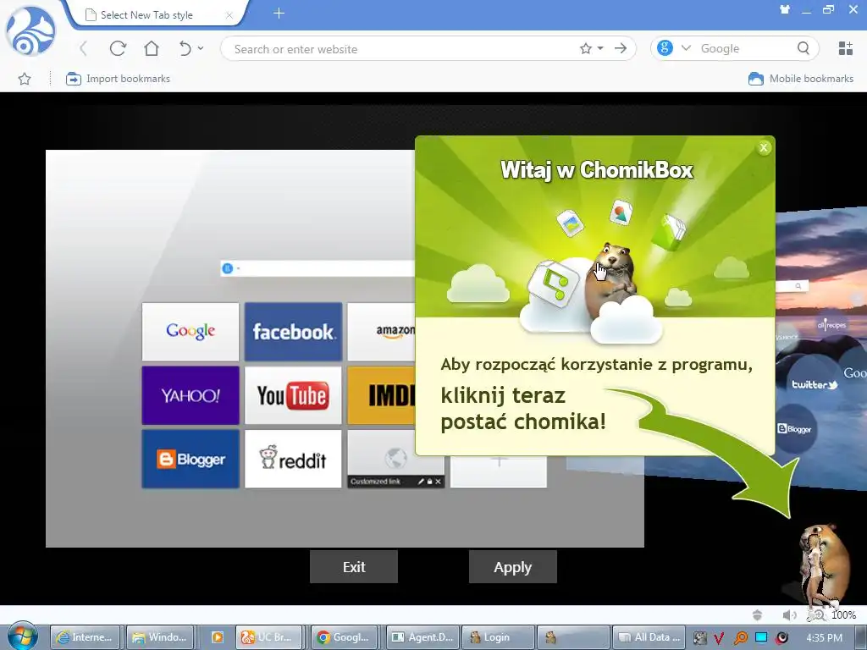The width and height of the screenshot is (867, 650).
Task: Reload the page with the refresh icon
Action: pos(118,48)
